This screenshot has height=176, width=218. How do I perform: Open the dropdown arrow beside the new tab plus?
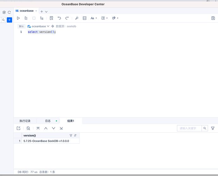(x=46, y=12)
